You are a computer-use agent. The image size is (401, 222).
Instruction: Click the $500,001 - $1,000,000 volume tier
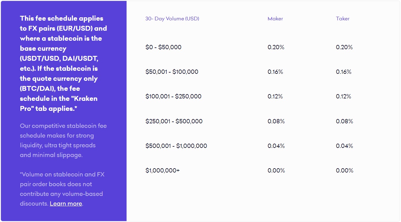pyautogui.click(x=176, y=146)
